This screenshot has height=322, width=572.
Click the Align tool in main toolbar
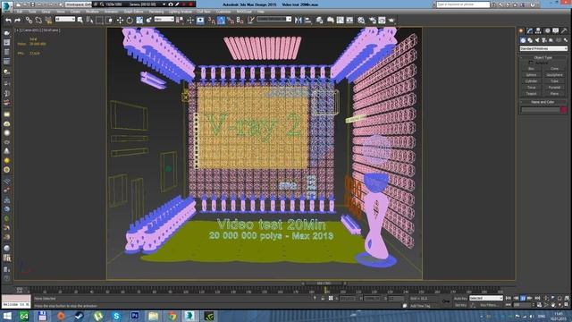(x=307, y=21)
